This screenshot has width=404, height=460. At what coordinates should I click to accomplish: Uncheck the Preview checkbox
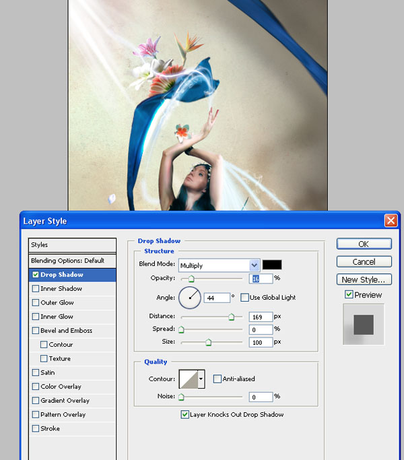click(x=349, y=294)
